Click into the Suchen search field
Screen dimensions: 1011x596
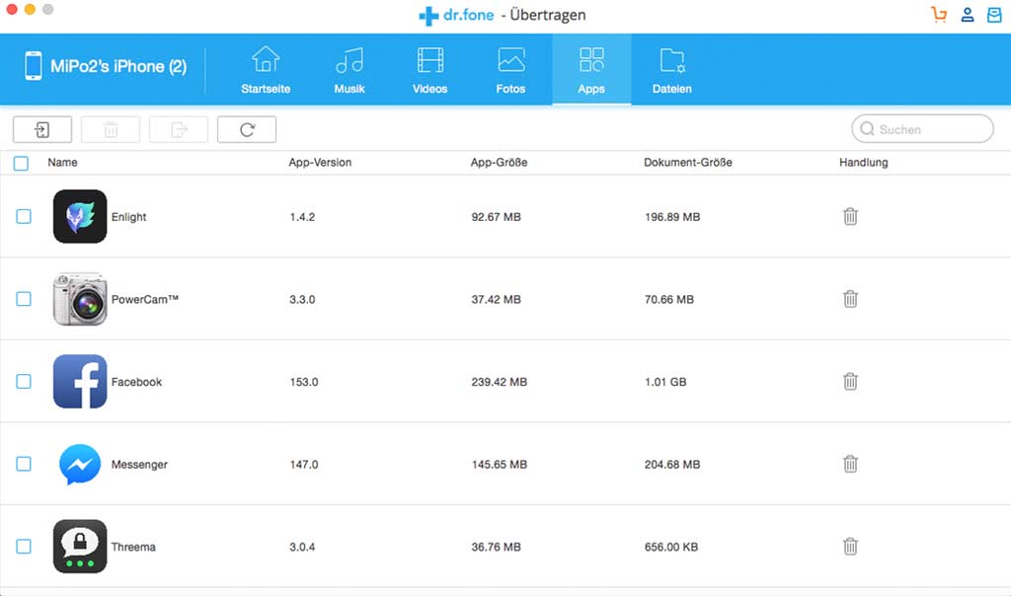(x=928, y=129)
